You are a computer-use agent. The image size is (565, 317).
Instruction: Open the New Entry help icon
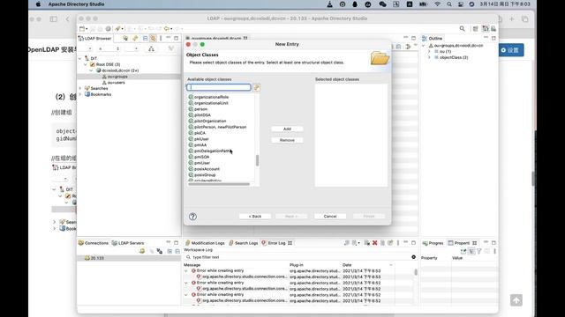(x=192, y=217)
